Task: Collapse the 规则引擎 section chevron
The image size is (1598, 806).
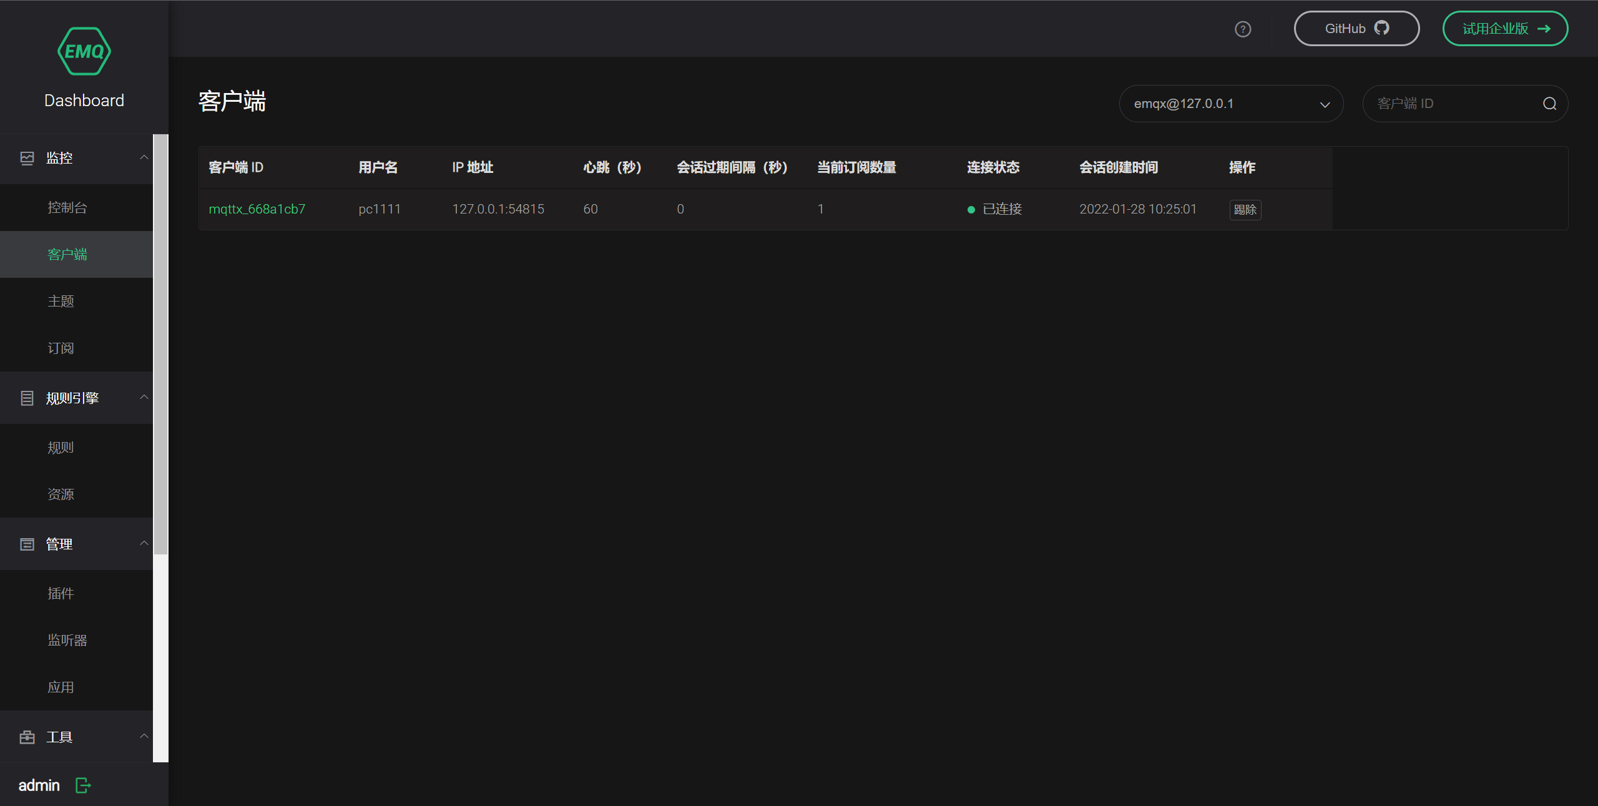Action: 144,397
